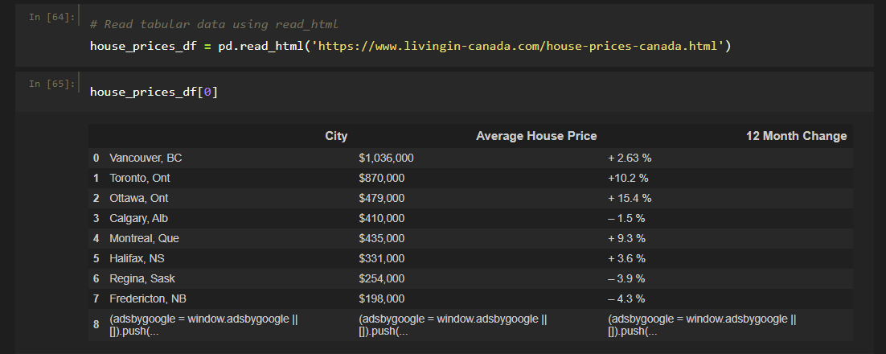This screenshot has height=354, width=886.
Task: Click the $1,036,000 Vancouver price cell
Action: point(386,158)
